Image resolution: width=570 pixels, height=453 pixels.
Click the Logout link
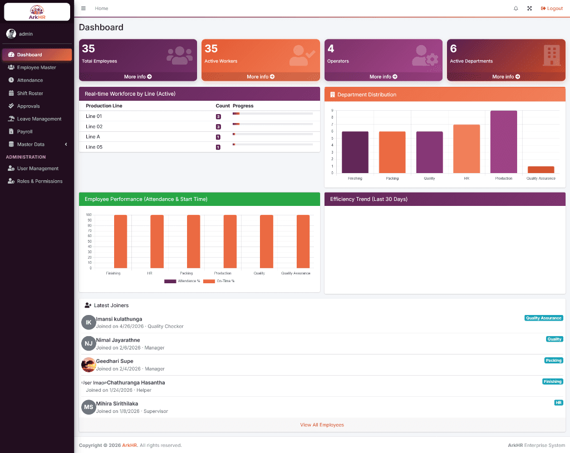coord(552,8)
